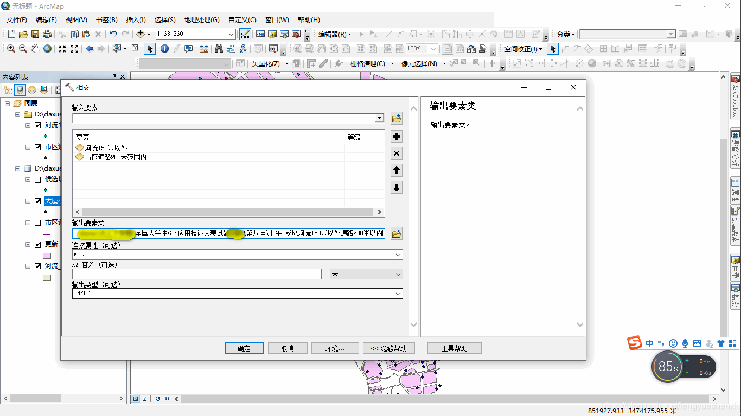Toggle the 更新_ layer checkbox
This screenshot has width=741, height=416.
coord(37,244)
